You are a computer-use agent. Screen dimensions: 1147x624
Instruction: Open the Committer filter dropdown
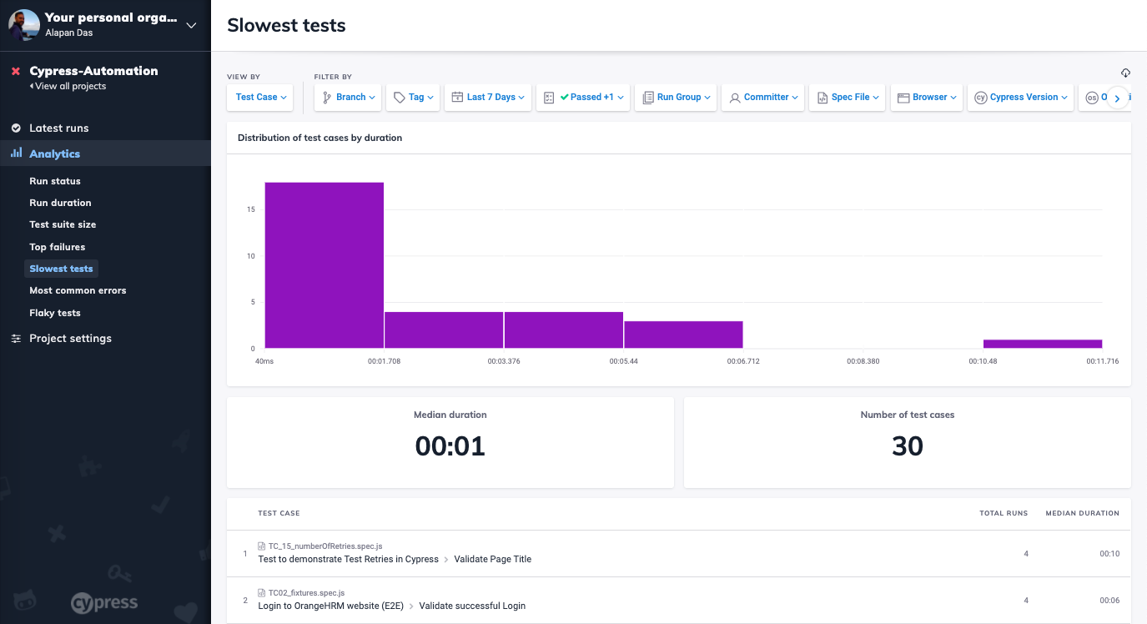click(762, 97)
